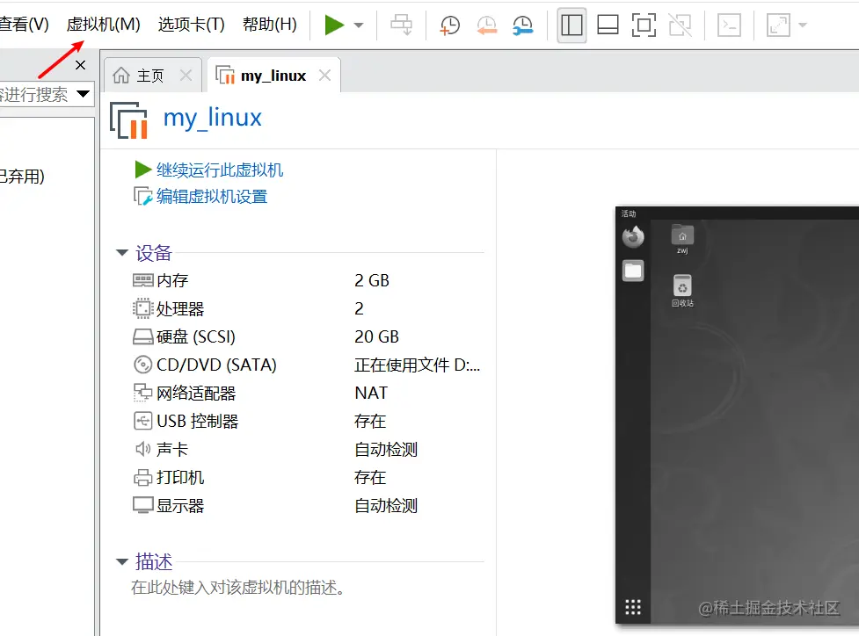Click 继续运行此虚拟机 link
Image resolution: width=859 pixels, height=636 pixels.
point(220,170)
